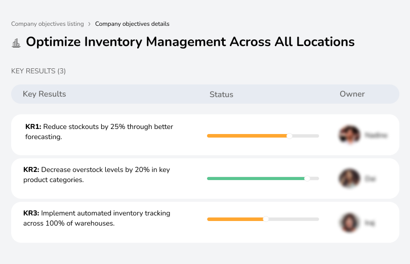
Task: Click the KR1 orange progress slider handle
Action: click(x=289, y=136)
